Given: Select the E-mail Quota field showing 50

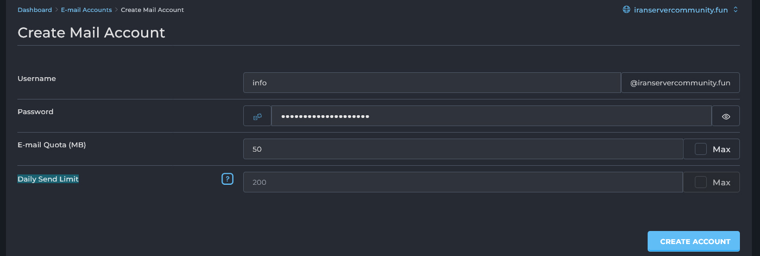Looking at the screenshot, I should (x=463, y=149).
